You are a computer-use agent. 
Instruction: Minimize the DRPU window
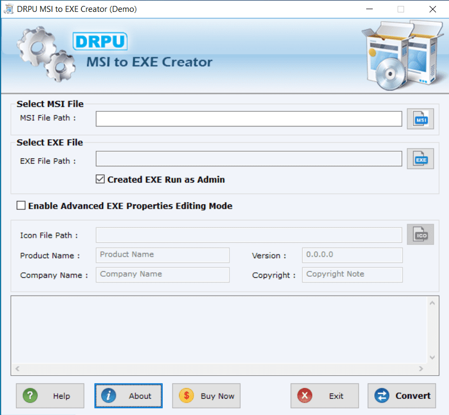click(369, 9)
